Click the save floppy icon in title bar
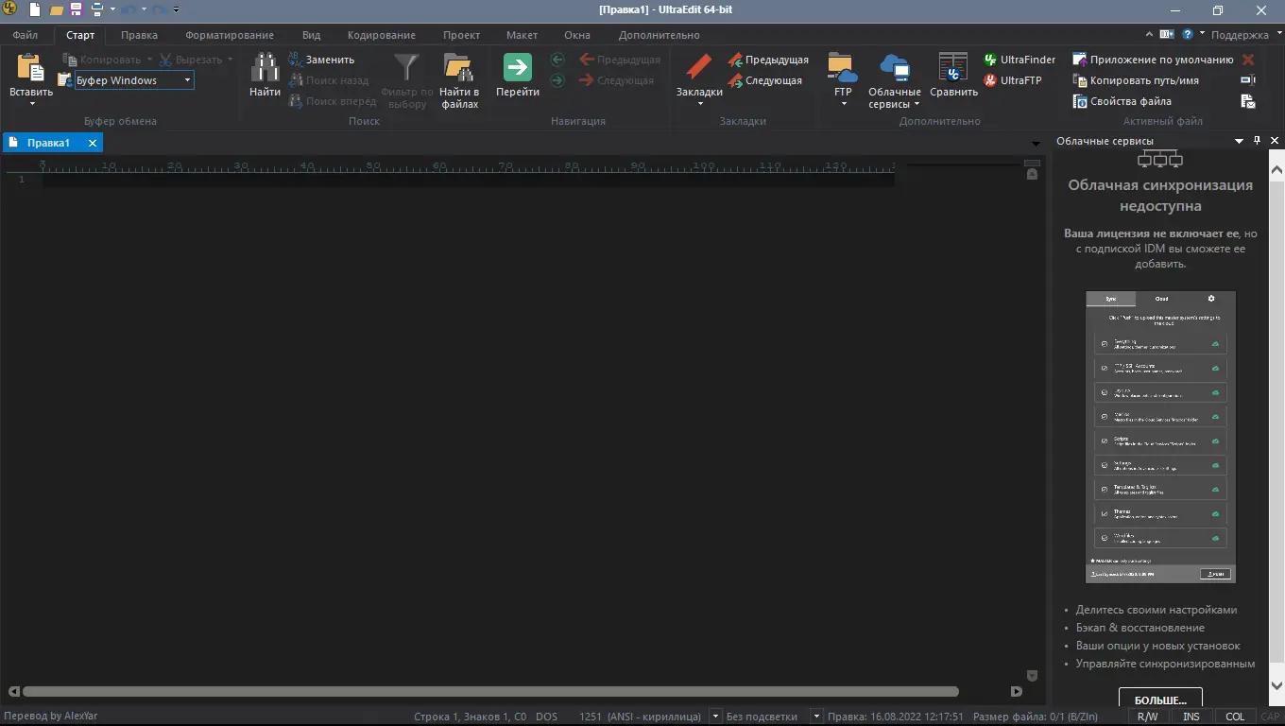Viewport: 1285px width, 726px height. point(77,9)
